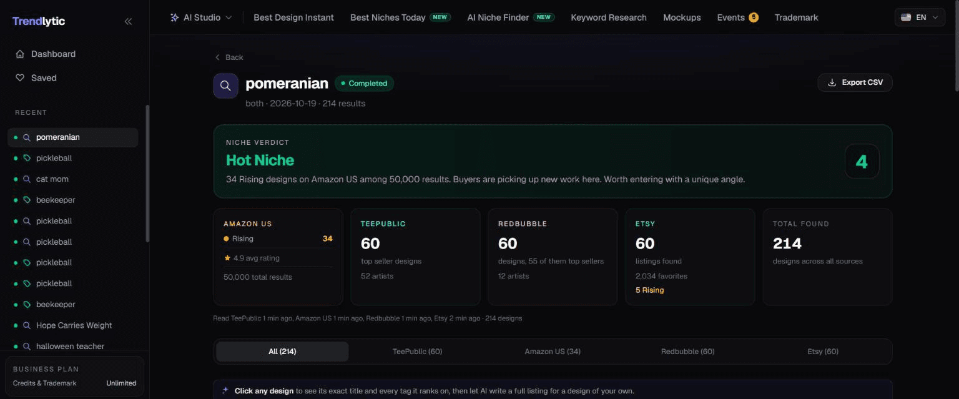Switch to the TeePublic (60) tab
Viewport: 959px width, 399px height.
[417, 352]
